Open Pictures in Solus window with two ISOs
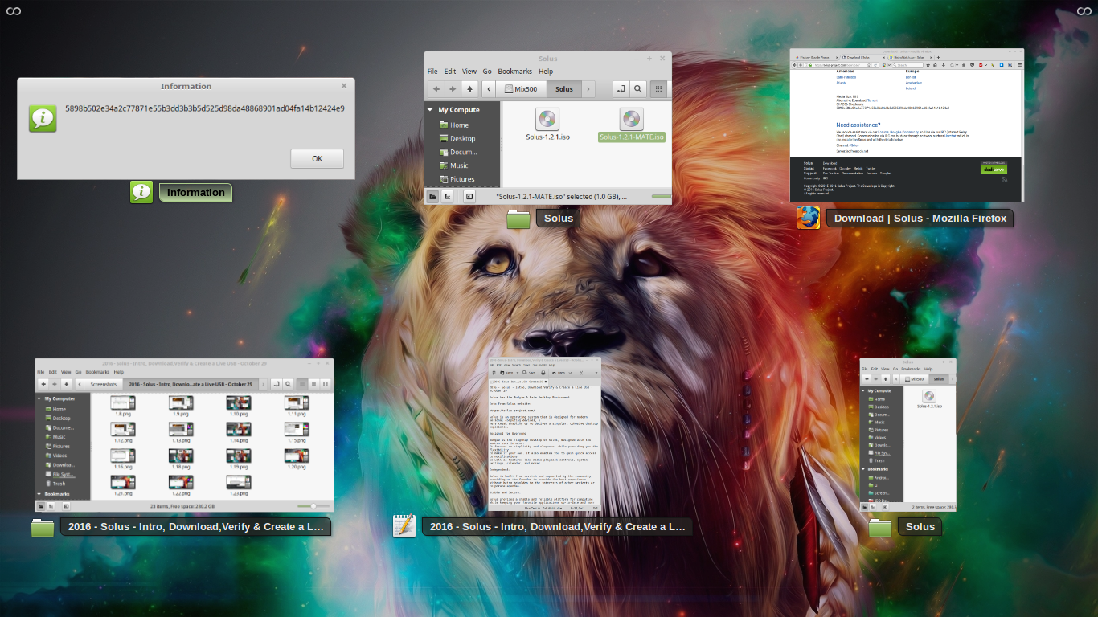The width and height of the screenshot is (1098, 617). pyautogui.click(x=457, y=179)
